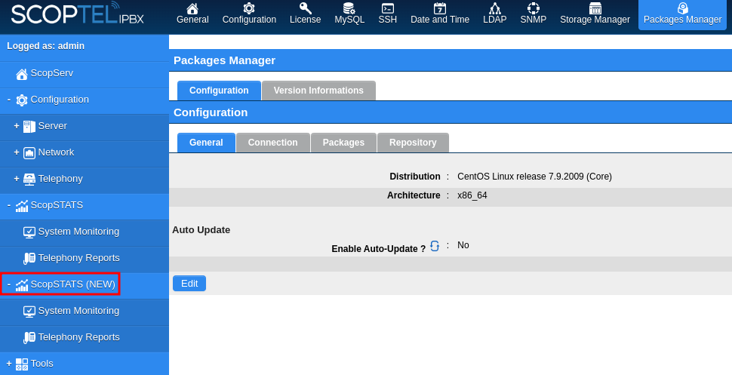The height and width of the screenshot is (375, 732).
Task: Click the ScopSTATS chart icon (not NEW)
Action: tap(21, 205)
